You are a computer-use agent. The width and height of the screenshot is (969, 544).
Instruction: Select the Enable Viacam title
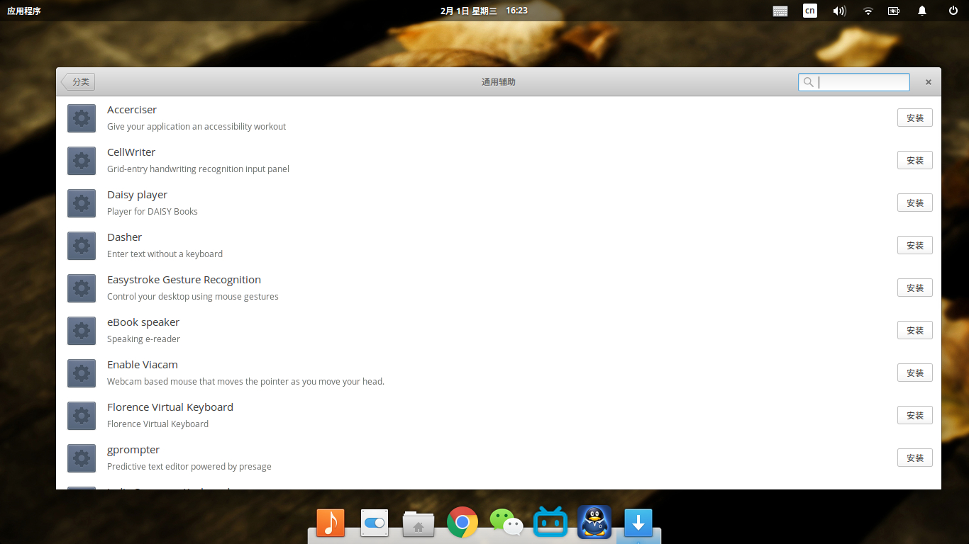click(x=143, y=365)
